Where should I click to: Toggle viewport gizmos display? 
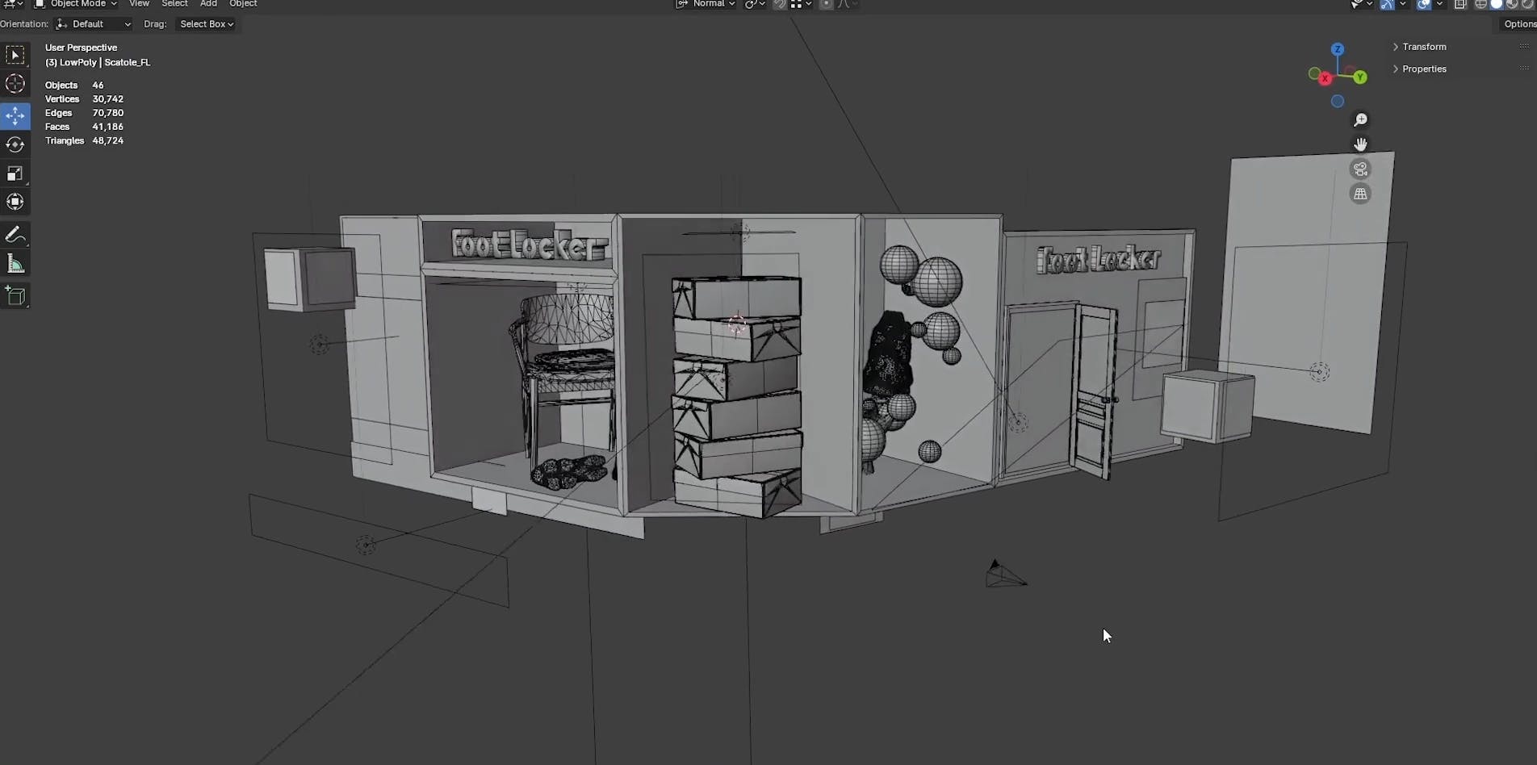pyautogui.click(x=1388, y=4)
